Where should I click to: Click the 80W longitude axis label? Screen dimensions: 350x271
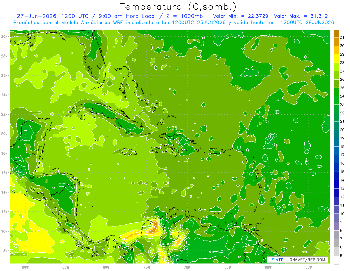pos(106,267)
